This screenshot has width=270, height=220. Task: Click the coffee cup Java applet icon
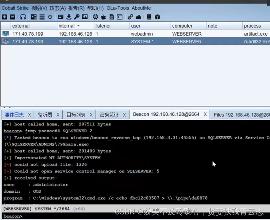(x=104, y=17)
